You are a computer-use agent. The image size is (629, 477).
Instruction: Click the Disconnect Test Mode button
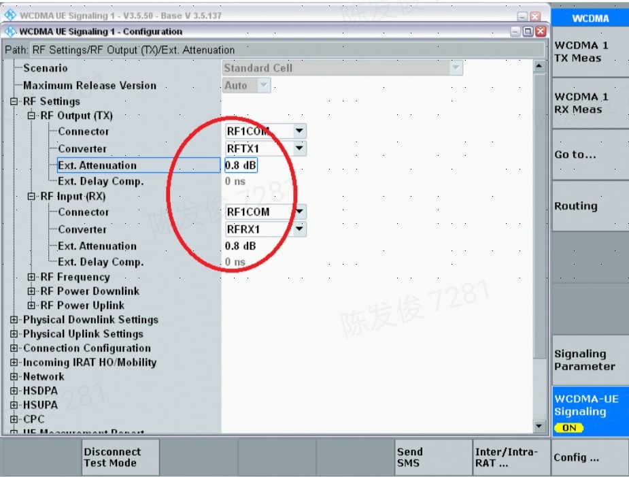pyautogui.click(x=120, y=457)
